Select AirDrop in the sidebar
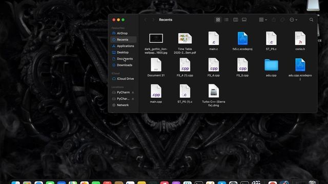This screenshot has height=184, width=328. [x=124, y=33]
